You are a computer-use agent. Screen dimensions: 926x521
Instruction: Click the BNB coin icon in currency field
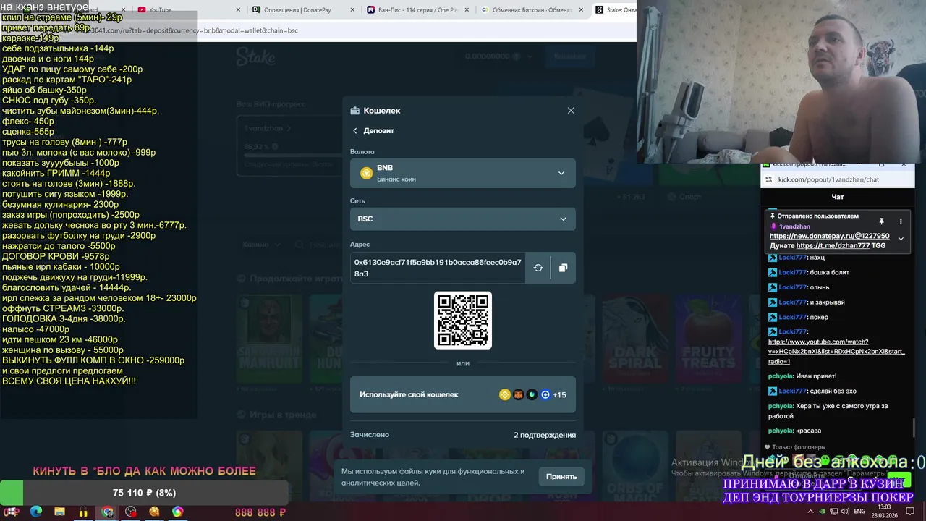[366, 173]
